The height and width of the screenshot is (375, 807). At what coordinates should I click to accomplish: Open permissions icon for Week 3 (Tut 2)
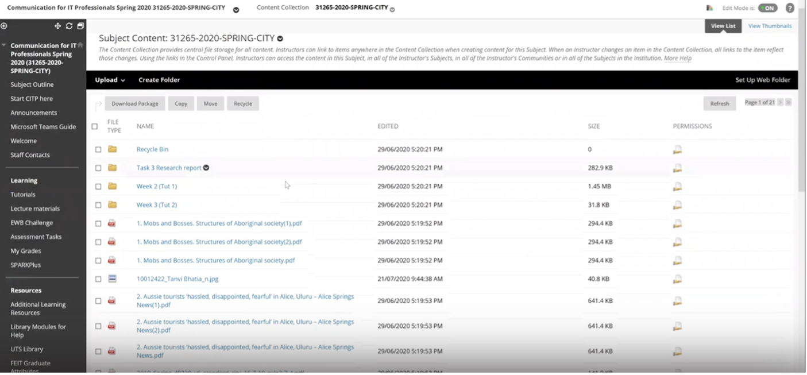(678, 204)
